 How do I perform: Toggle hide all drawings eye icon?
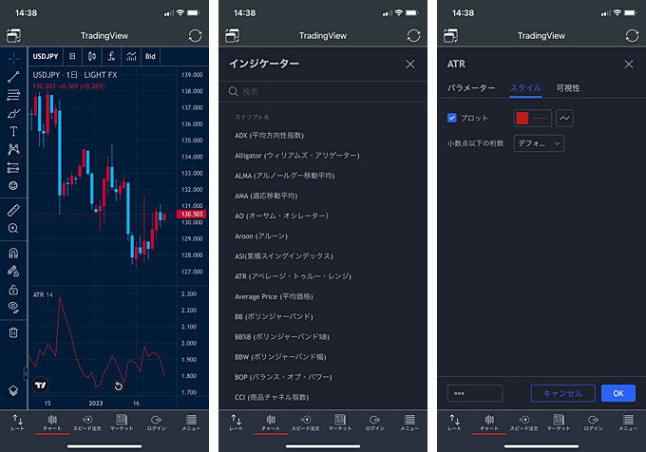pos(13,307)
